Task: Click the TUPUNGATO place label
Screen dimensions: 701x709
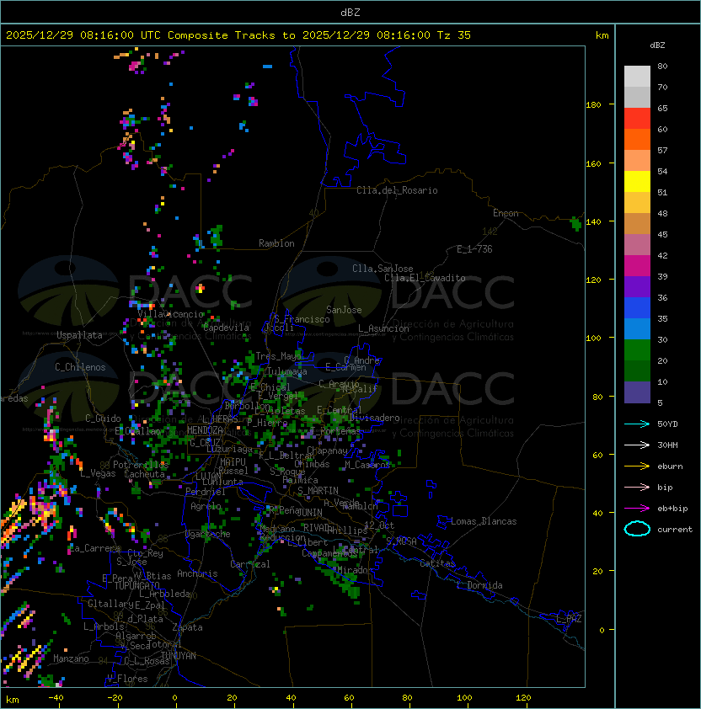Action: coord(136,586)
